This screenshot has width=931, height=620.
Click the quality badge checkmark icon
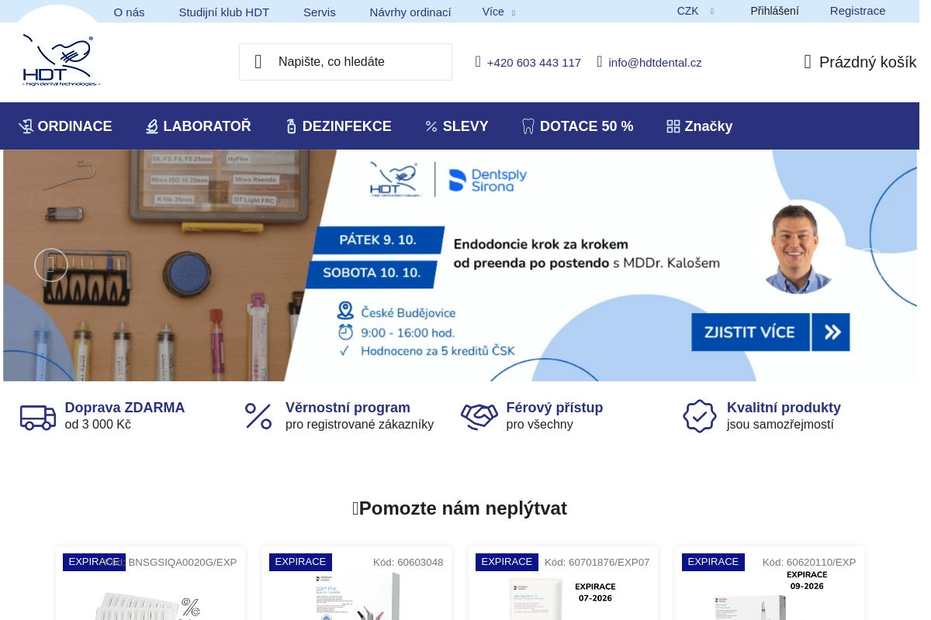pyautogui.click(x=700, y=416)
